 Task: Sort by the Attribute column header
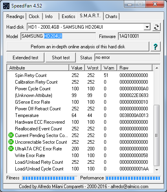click(x=38, y=68)
